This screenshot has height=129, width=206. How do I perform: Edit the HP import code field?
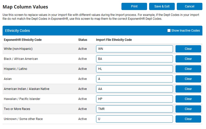pyautogui.click(x=135, y=99)
